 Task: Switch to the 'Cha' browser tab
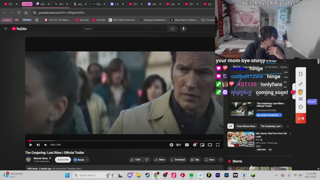98,4
